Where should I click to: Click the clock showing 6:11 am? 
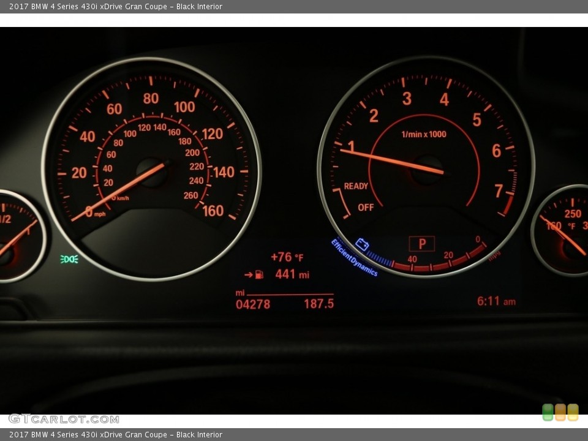pyautogui.click(x=496, y=301)
